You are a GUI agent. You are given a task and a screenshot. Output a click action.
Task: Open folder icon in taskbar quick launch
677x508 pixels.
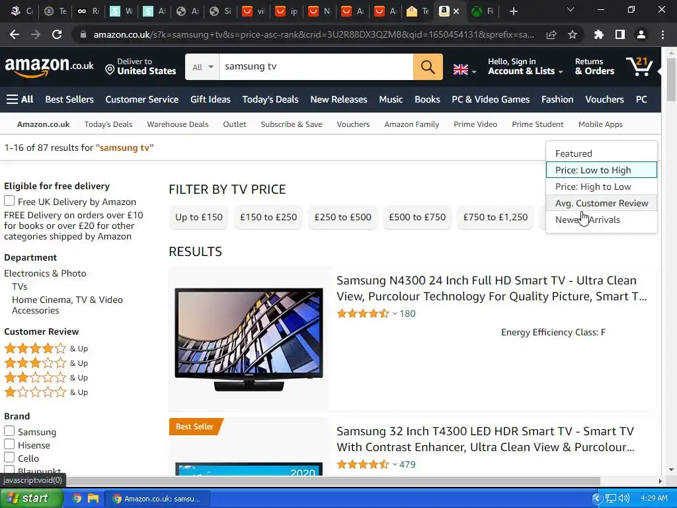click(93, 499)
